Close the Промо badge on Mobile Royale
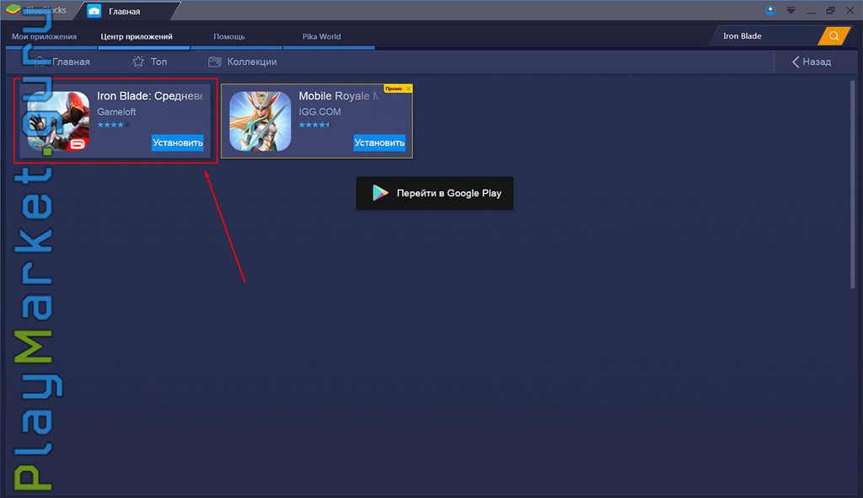This screenshot has height=498, width=863. (408, 88)
